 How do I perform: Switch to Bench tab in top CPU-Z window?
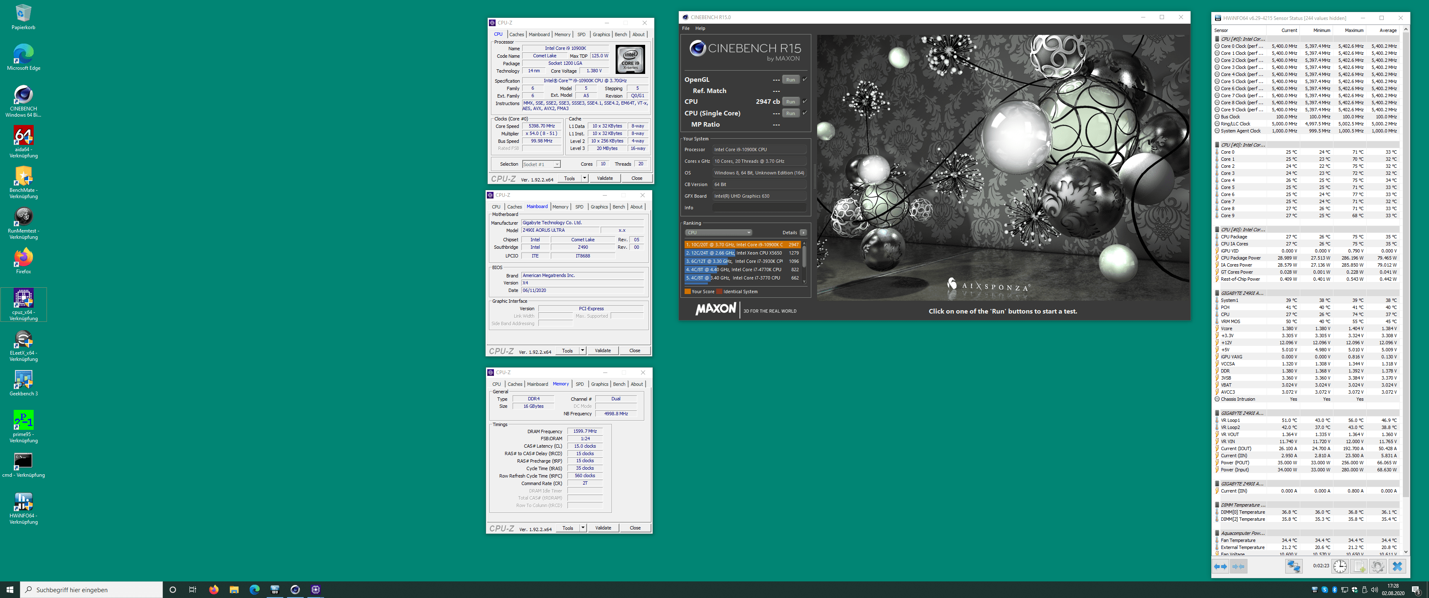[x=621, y=34]
